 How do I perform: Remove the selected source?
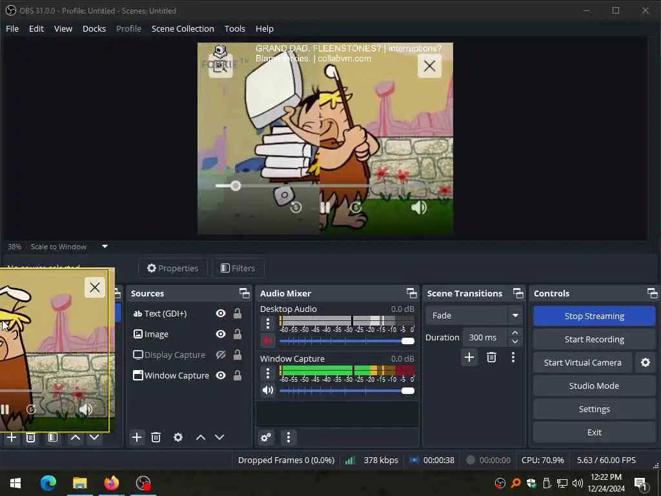[x=156, y=437]
